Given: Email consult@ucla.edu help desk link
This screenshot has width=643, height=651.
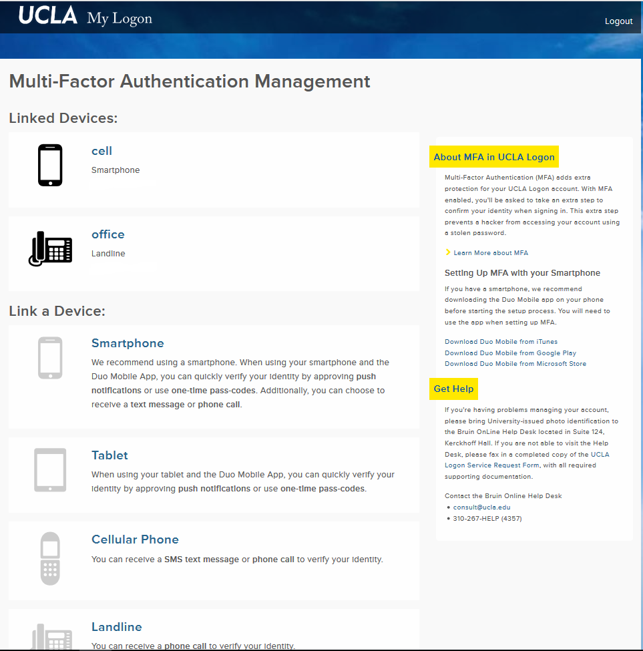Looking at the screenshot, I should pyautogui.click(x=481, y=507).
